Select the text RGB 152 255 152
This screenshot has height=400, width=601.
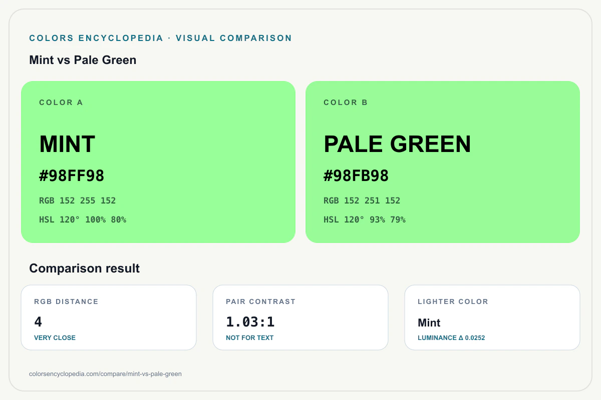point(78,200)
